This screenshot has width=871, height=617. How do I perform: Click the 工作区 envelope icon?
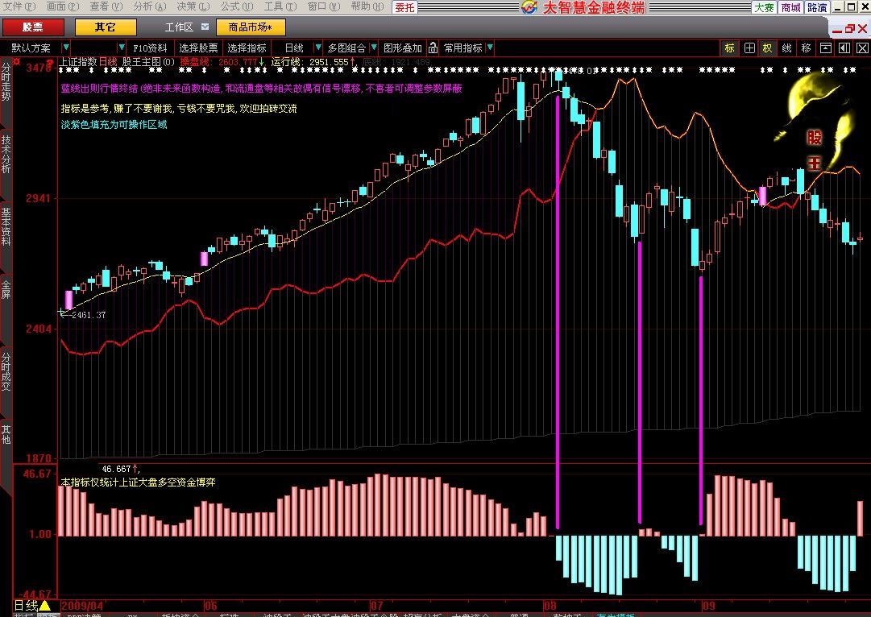(x=205, y=27)
